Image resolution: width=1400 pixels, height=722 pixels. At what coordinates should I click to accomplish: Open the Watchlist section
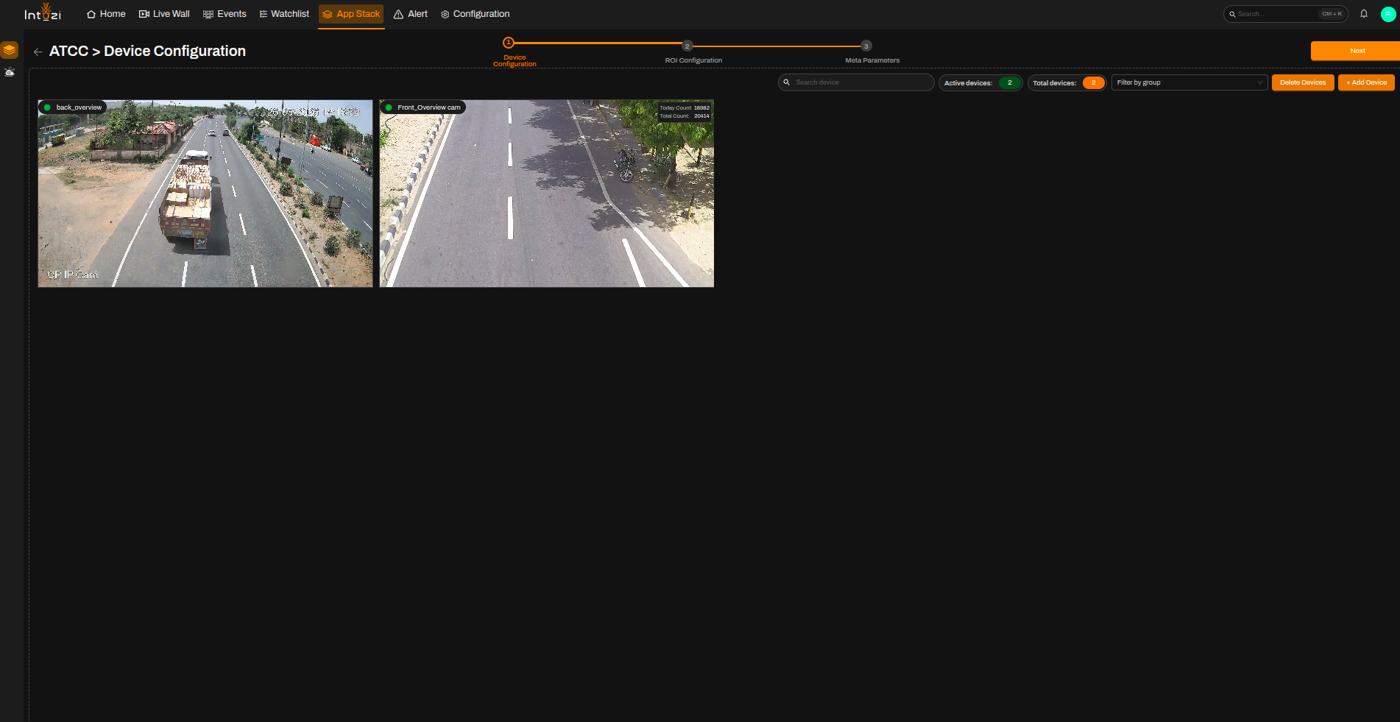coord(284,14)
